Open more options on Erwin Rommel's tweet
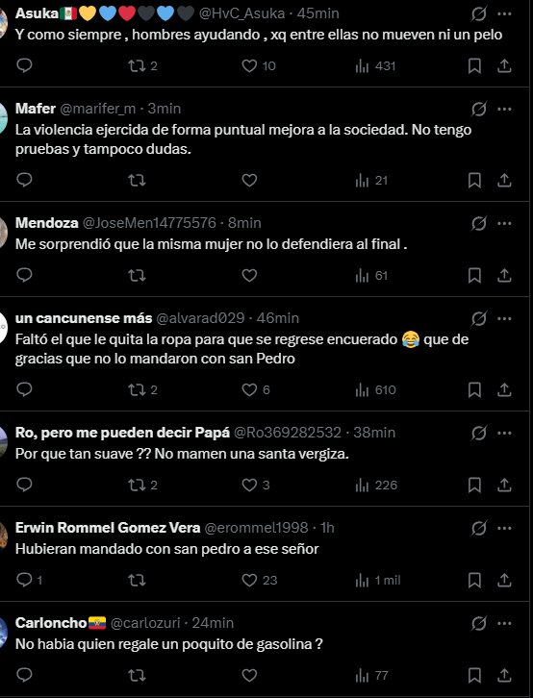 tap(504, 528)
